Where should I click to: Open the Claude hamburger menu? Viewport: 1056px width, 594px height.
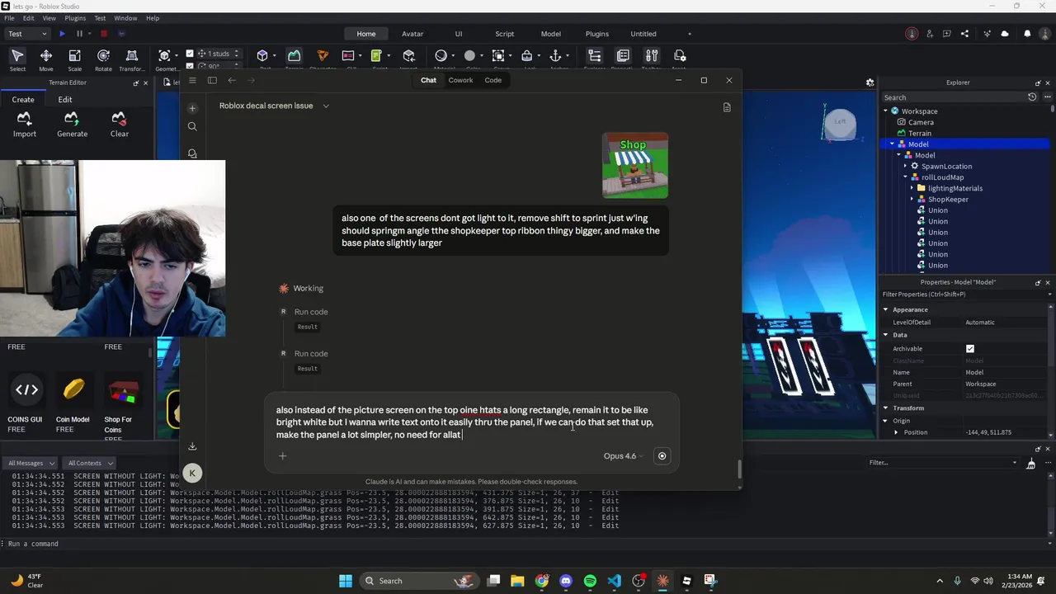pos(192,80)
